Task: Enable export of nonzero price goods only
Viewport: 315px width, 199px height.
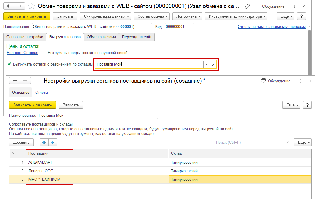Action: 44,53
